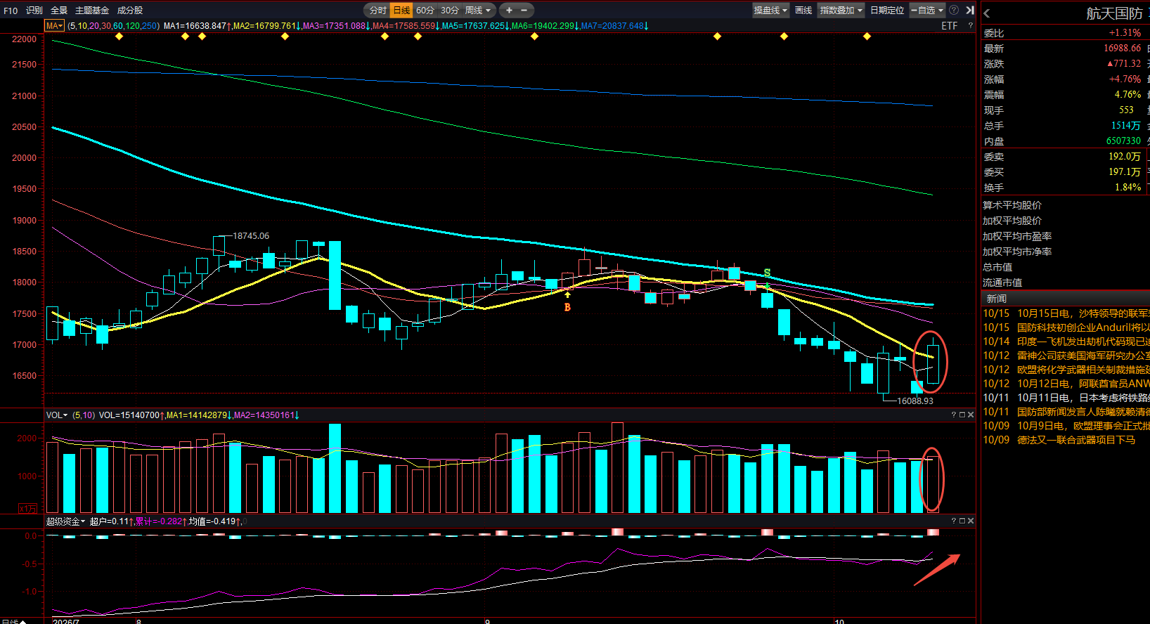
Task: Open the 识别 menu item
Action: [34, 10]
